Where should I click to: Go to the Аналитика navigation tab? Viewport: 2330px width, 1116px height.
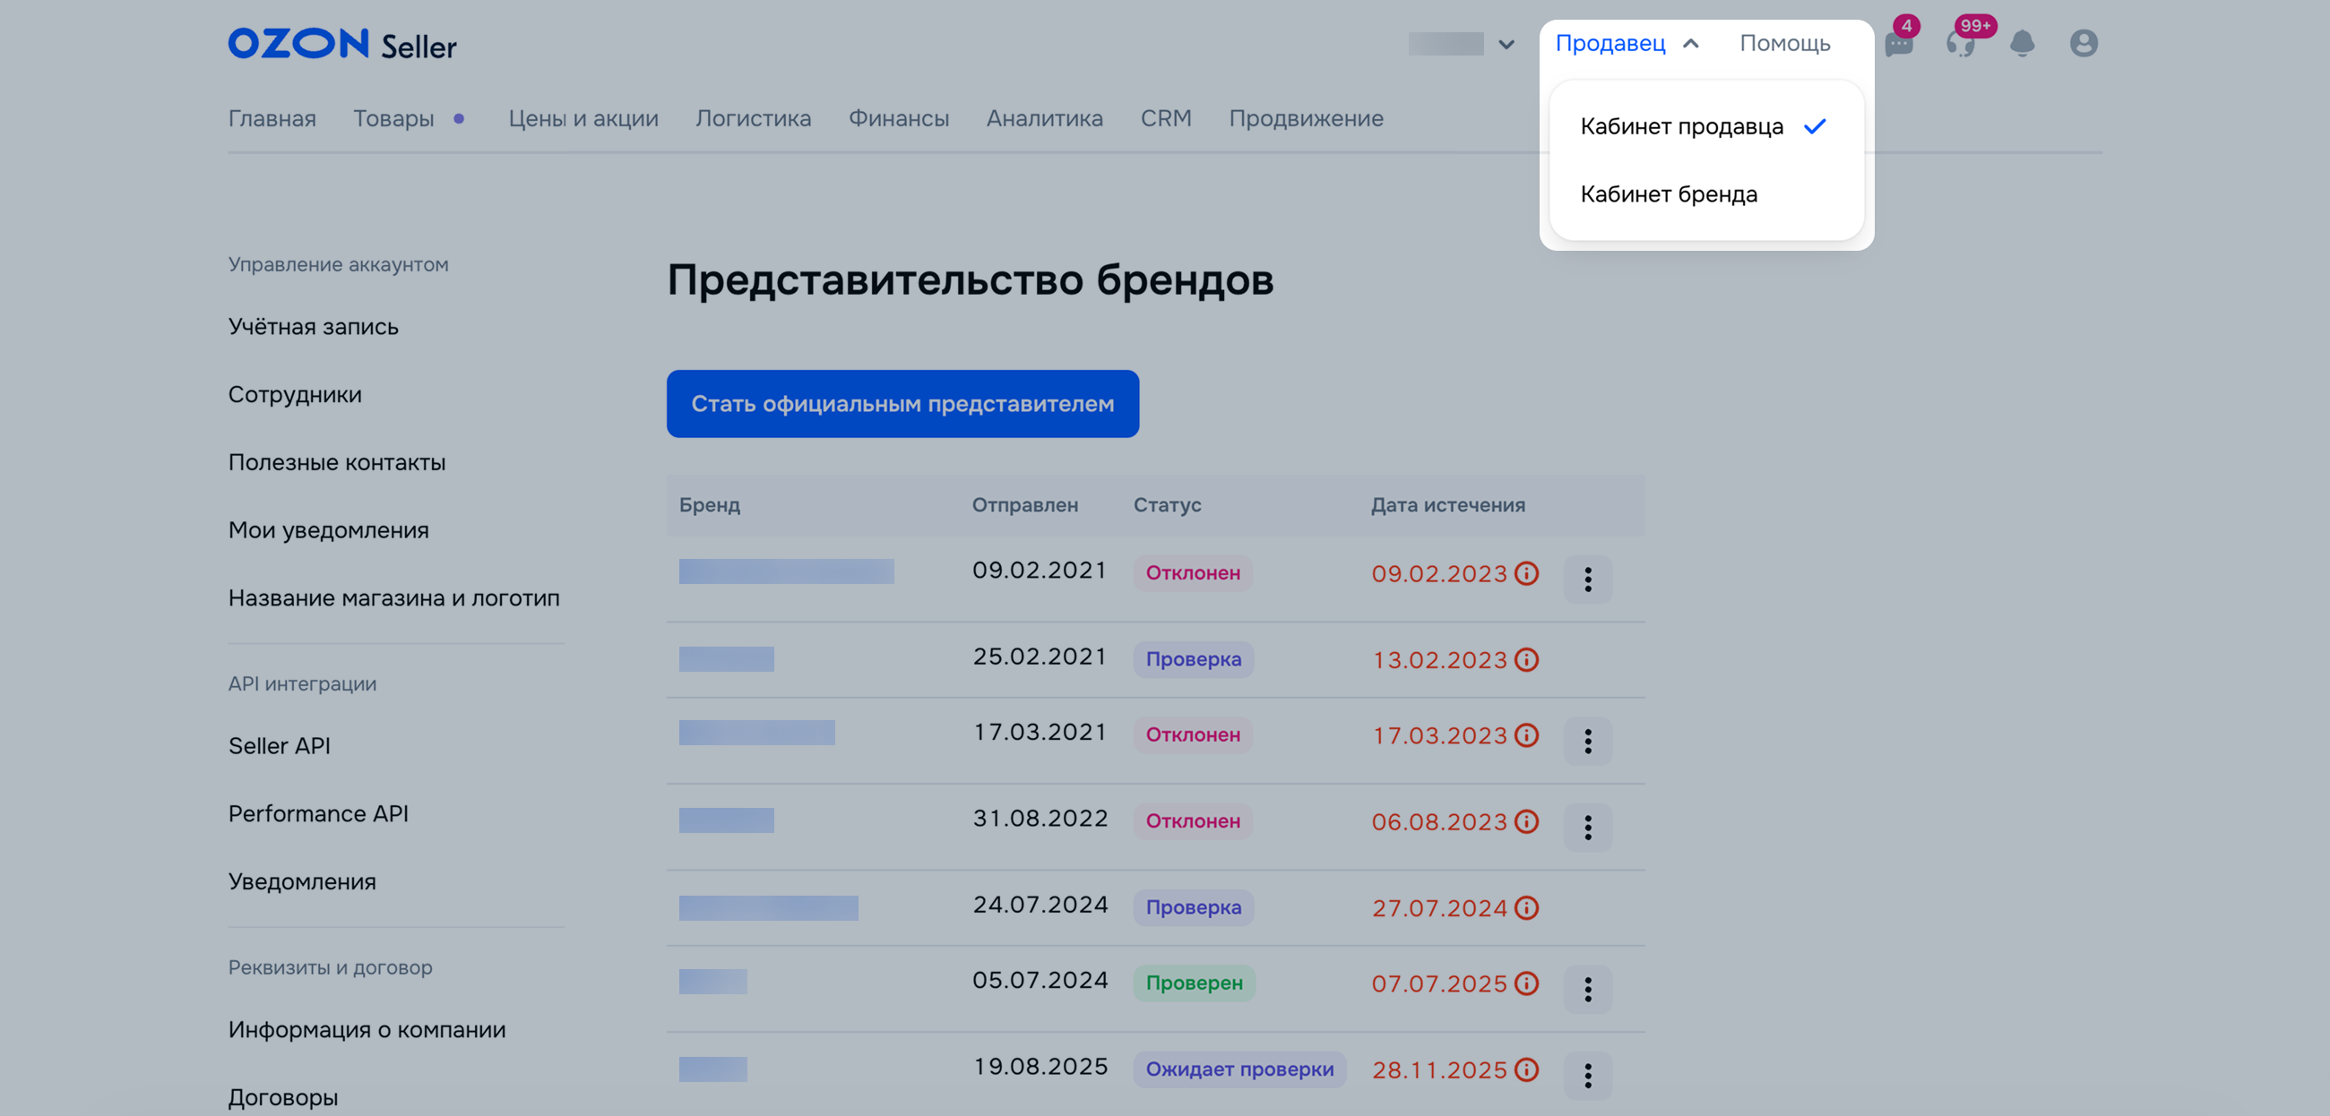(1045, 118)
